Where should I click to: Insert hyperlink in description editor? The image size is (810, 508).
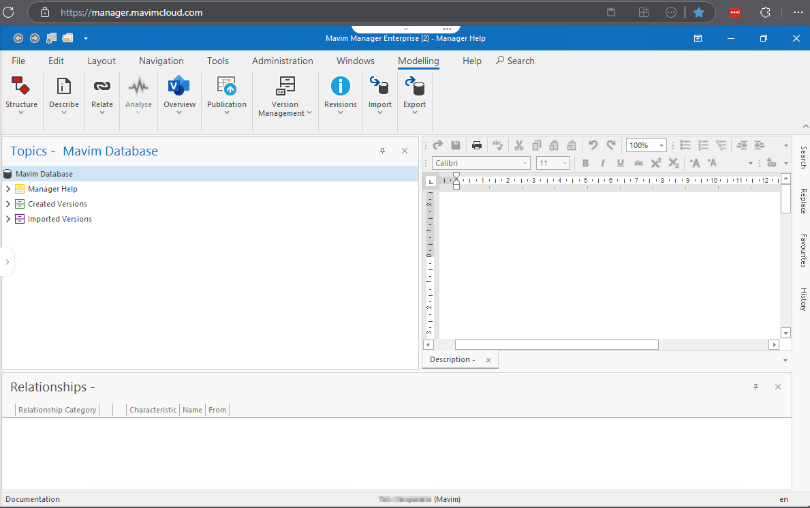tap(771, 163)
